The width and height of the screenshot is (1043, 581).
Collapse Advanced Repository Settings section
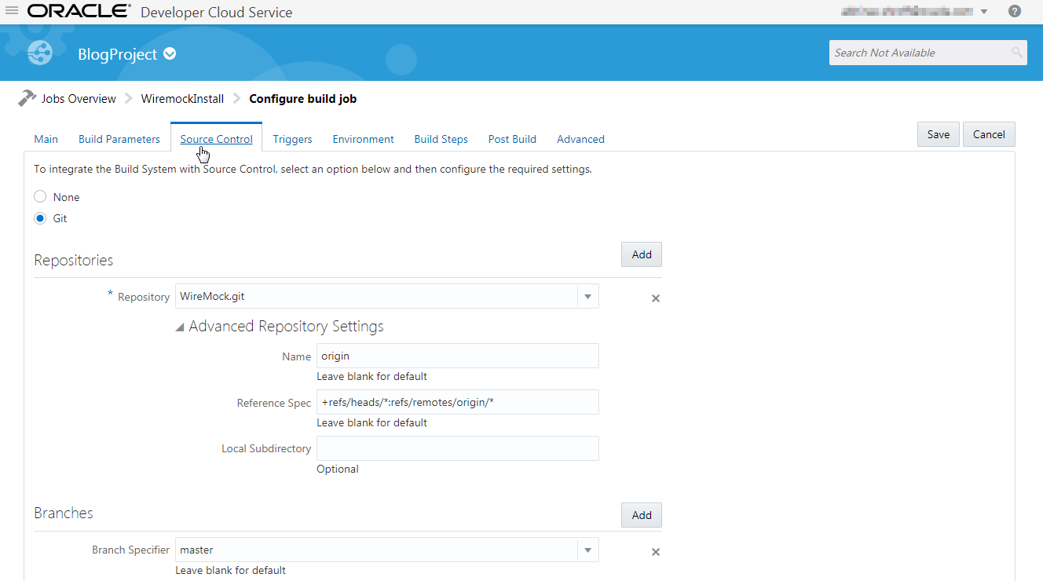[x=180, y=327]
